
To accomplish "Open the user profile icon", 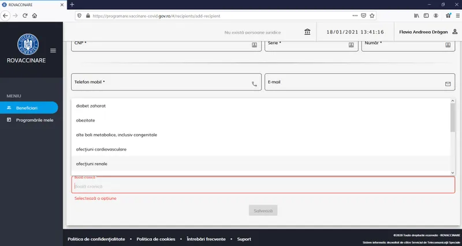I will [x=454, y=32].
